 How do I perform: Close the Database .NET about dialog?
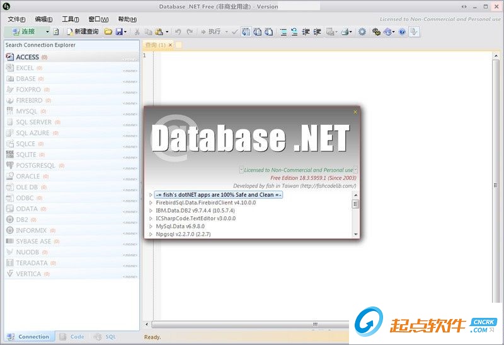(355, 112)
